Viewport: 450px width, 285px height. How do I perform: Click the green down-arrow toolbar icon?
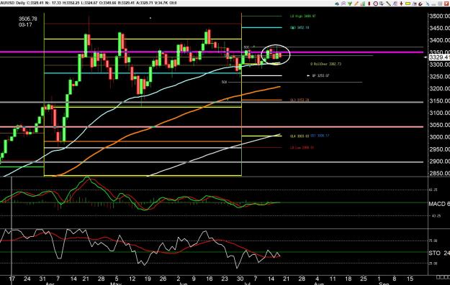350,4
